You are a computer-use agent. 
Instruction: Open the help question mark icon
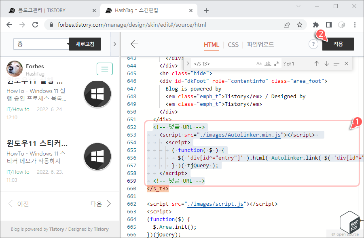coord(313,44)
